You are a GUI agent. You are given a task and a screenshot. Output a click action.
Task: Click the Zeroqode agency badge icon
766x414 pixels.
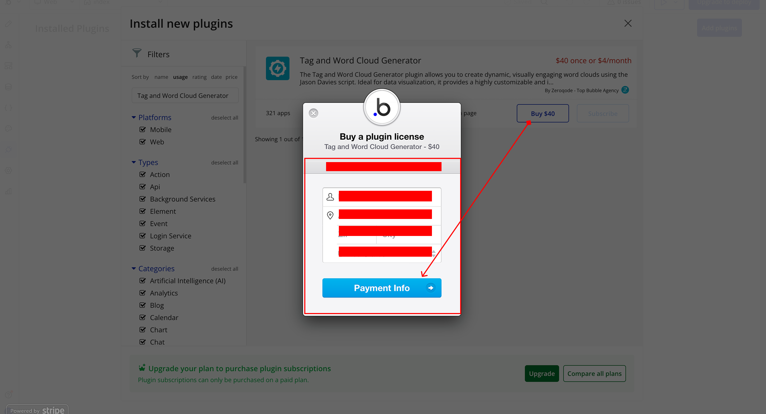(625, 90)
